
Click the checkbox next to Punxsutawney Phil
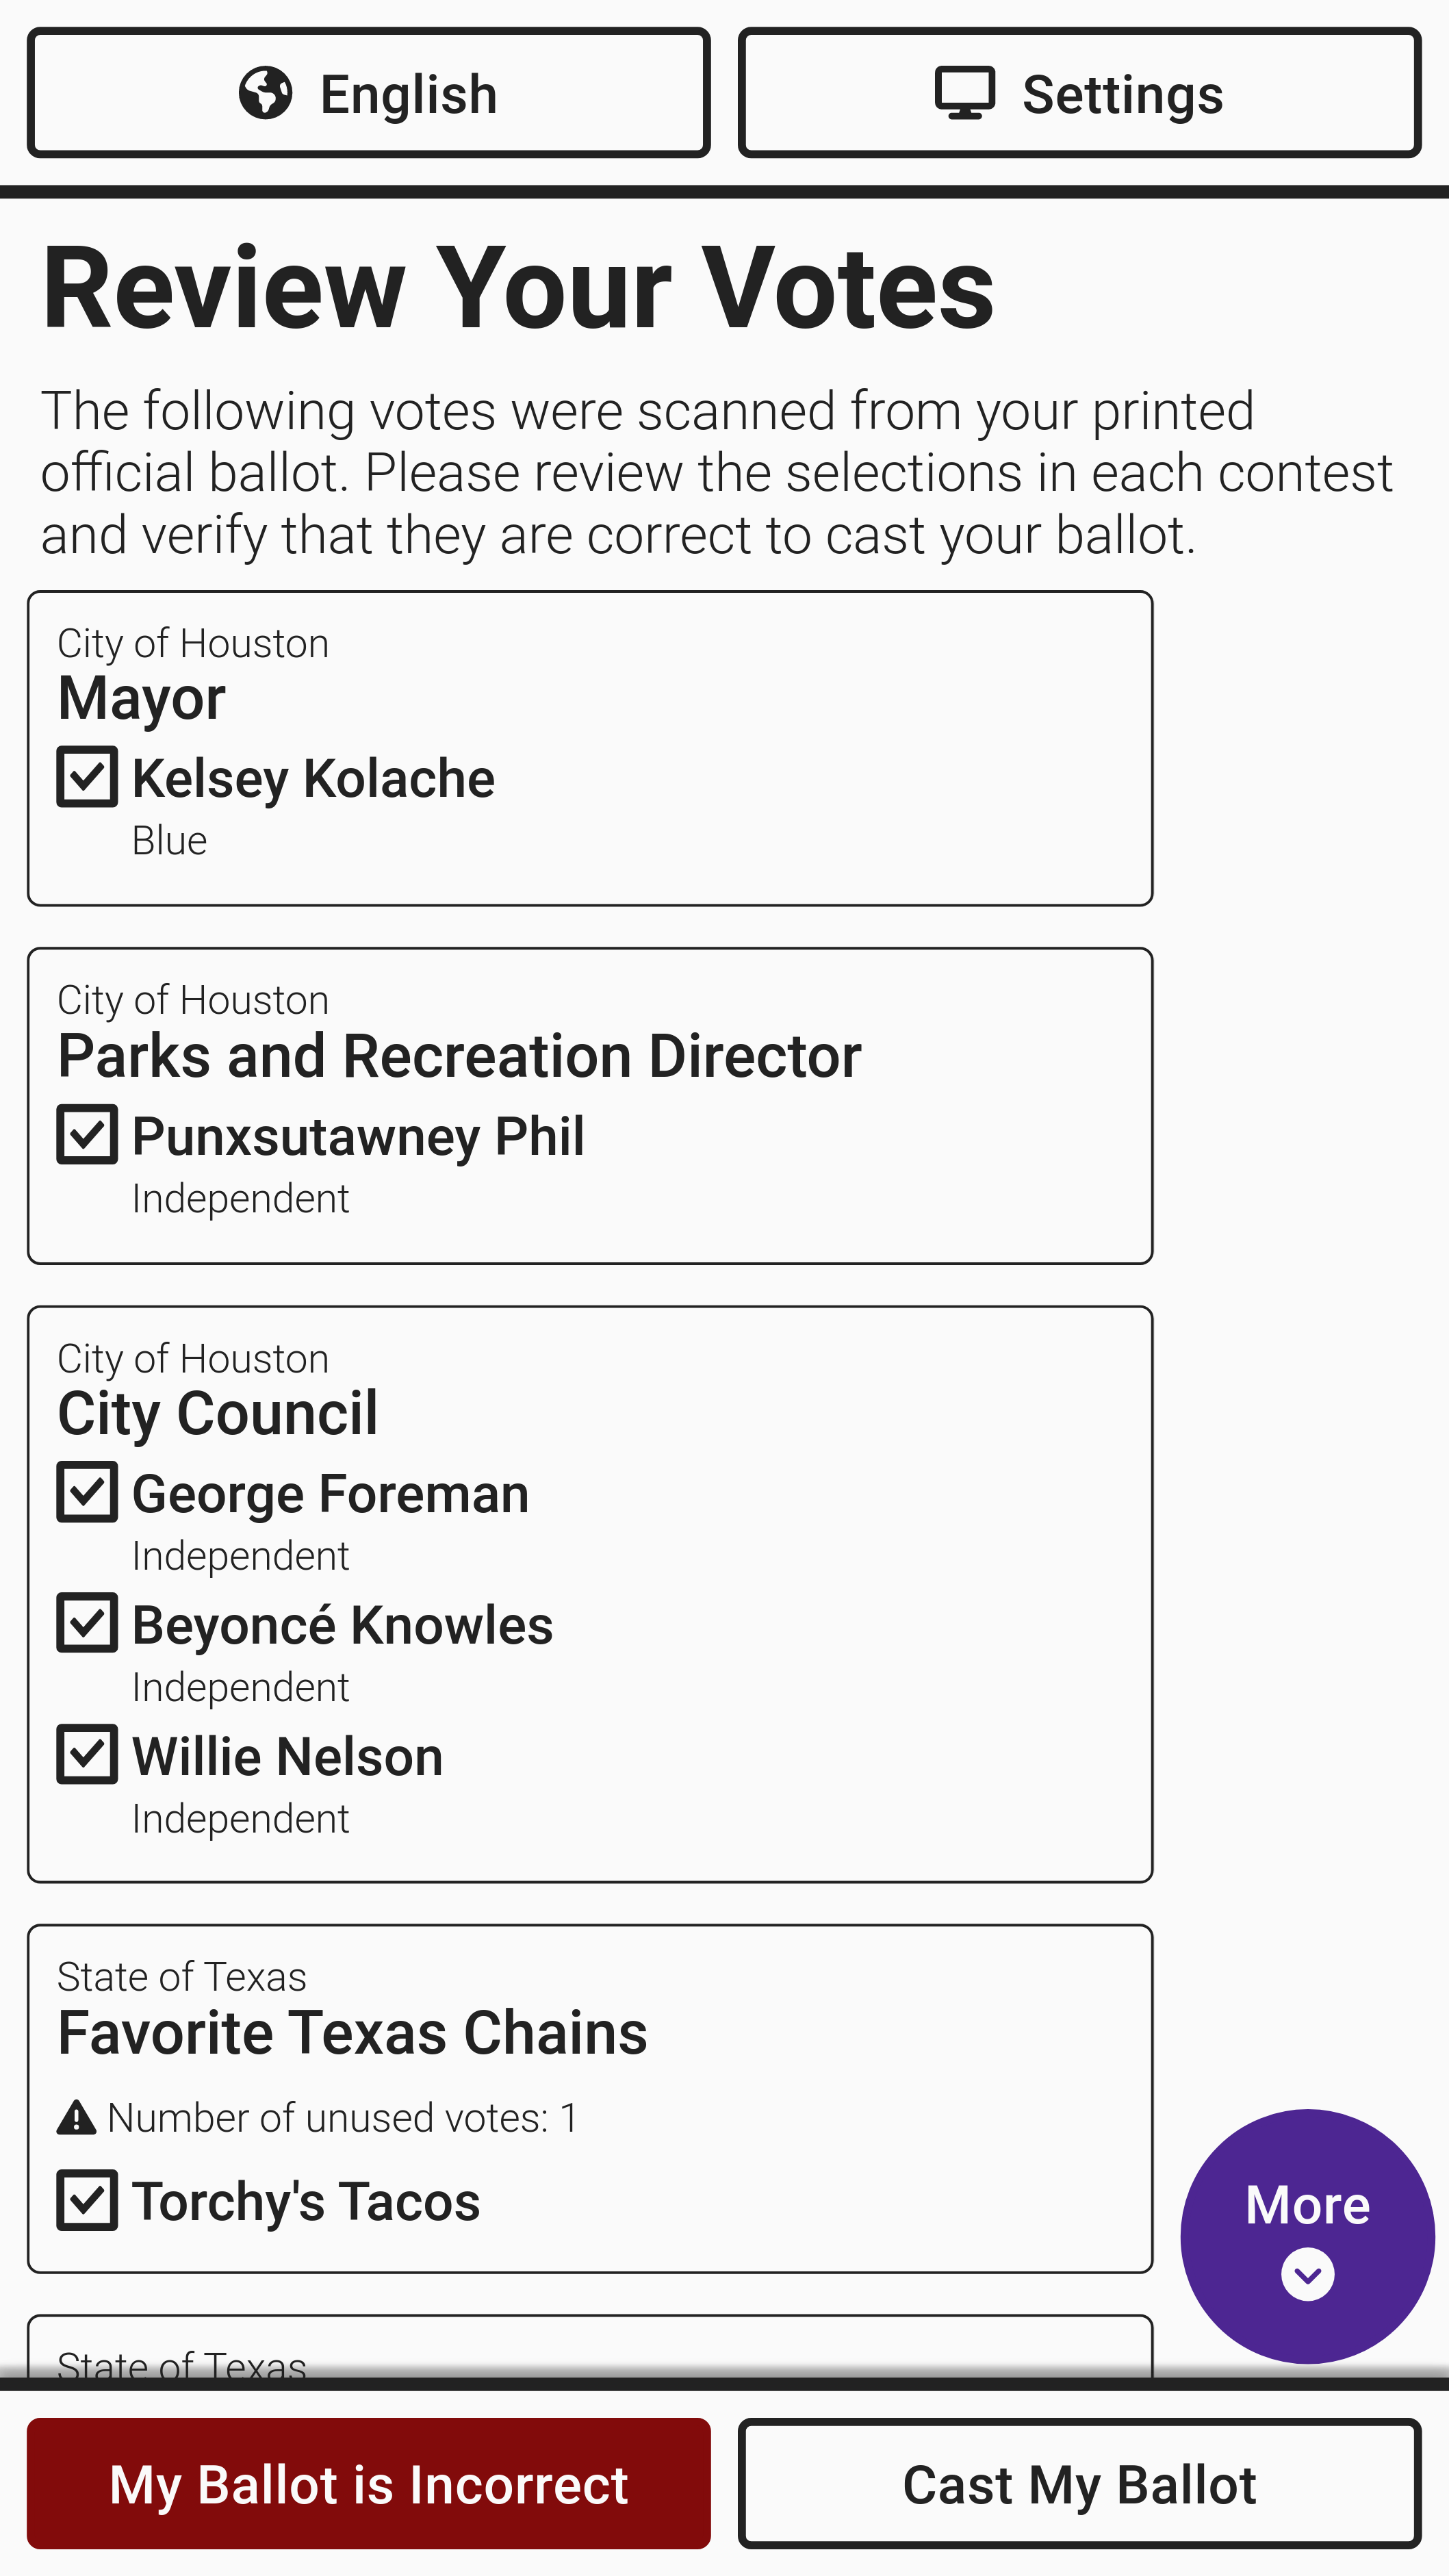(x=87, y=1134)
